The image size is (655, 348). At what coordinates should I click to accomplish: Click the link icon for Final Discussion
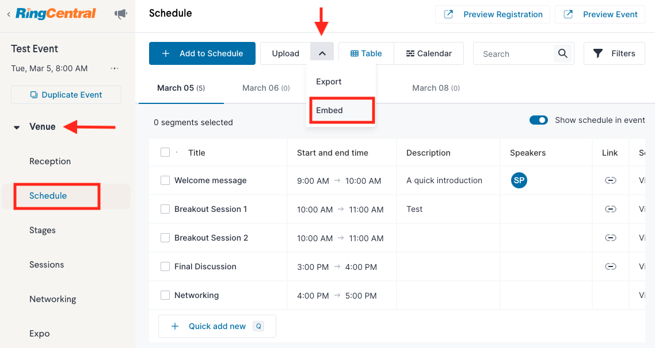point(610,266)
